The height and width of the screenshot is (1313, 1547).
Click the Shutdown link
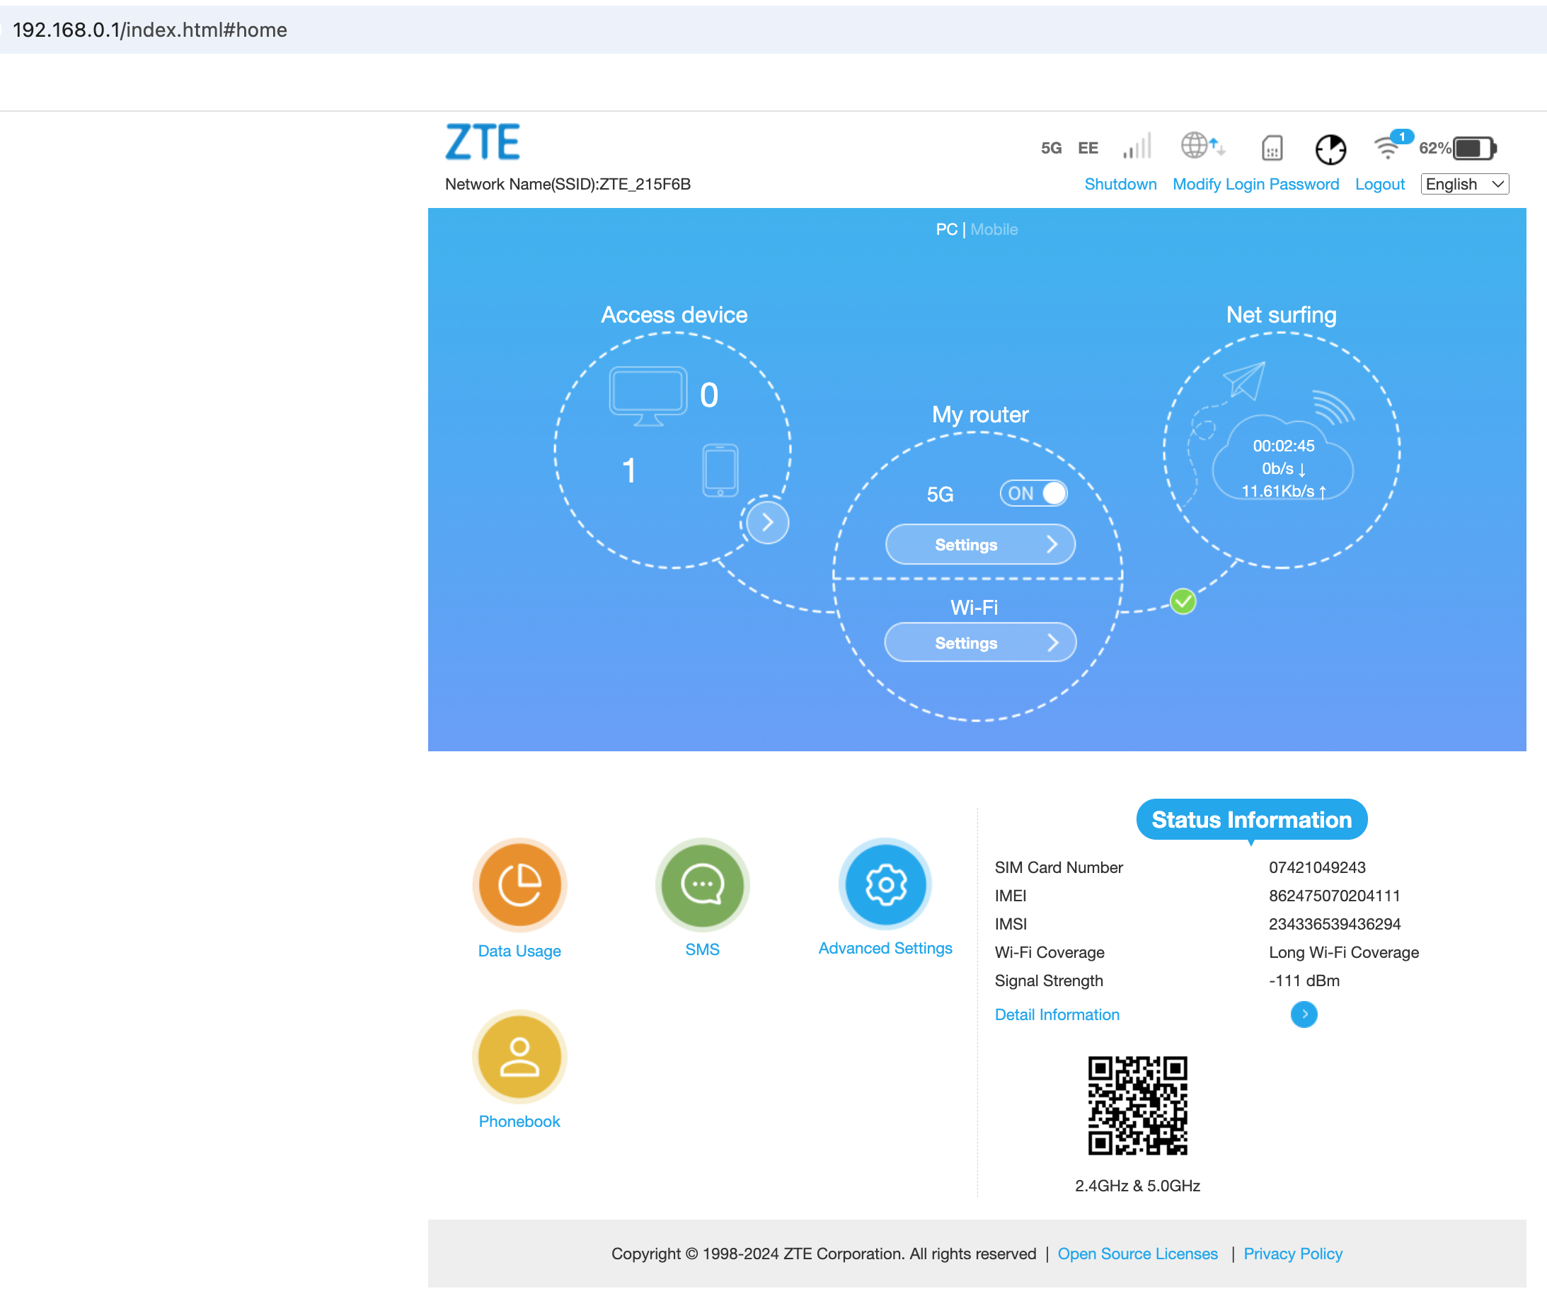pos(1120,184)
